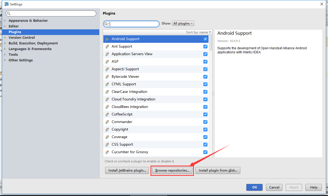Open Help from the dialog footer
328x196 pixels.
pyautogui.click(x=314, y=187)
